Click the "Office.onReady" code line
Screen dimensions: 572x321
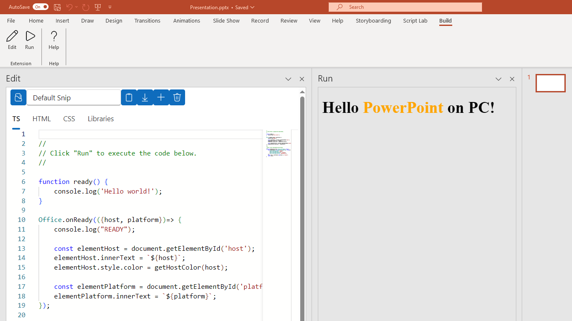(x=110, y=219)
